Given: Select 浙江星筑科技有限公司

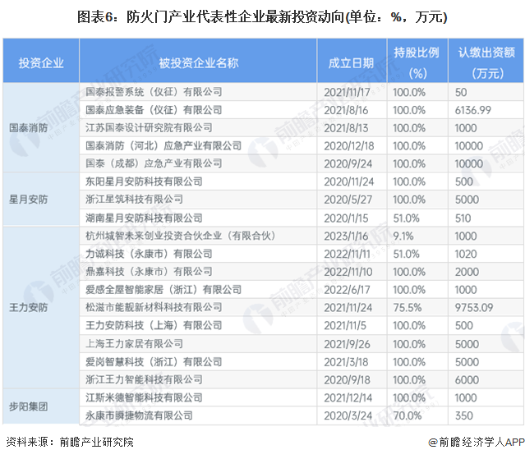Looking at the screenshot, I should tap(134, 199).
